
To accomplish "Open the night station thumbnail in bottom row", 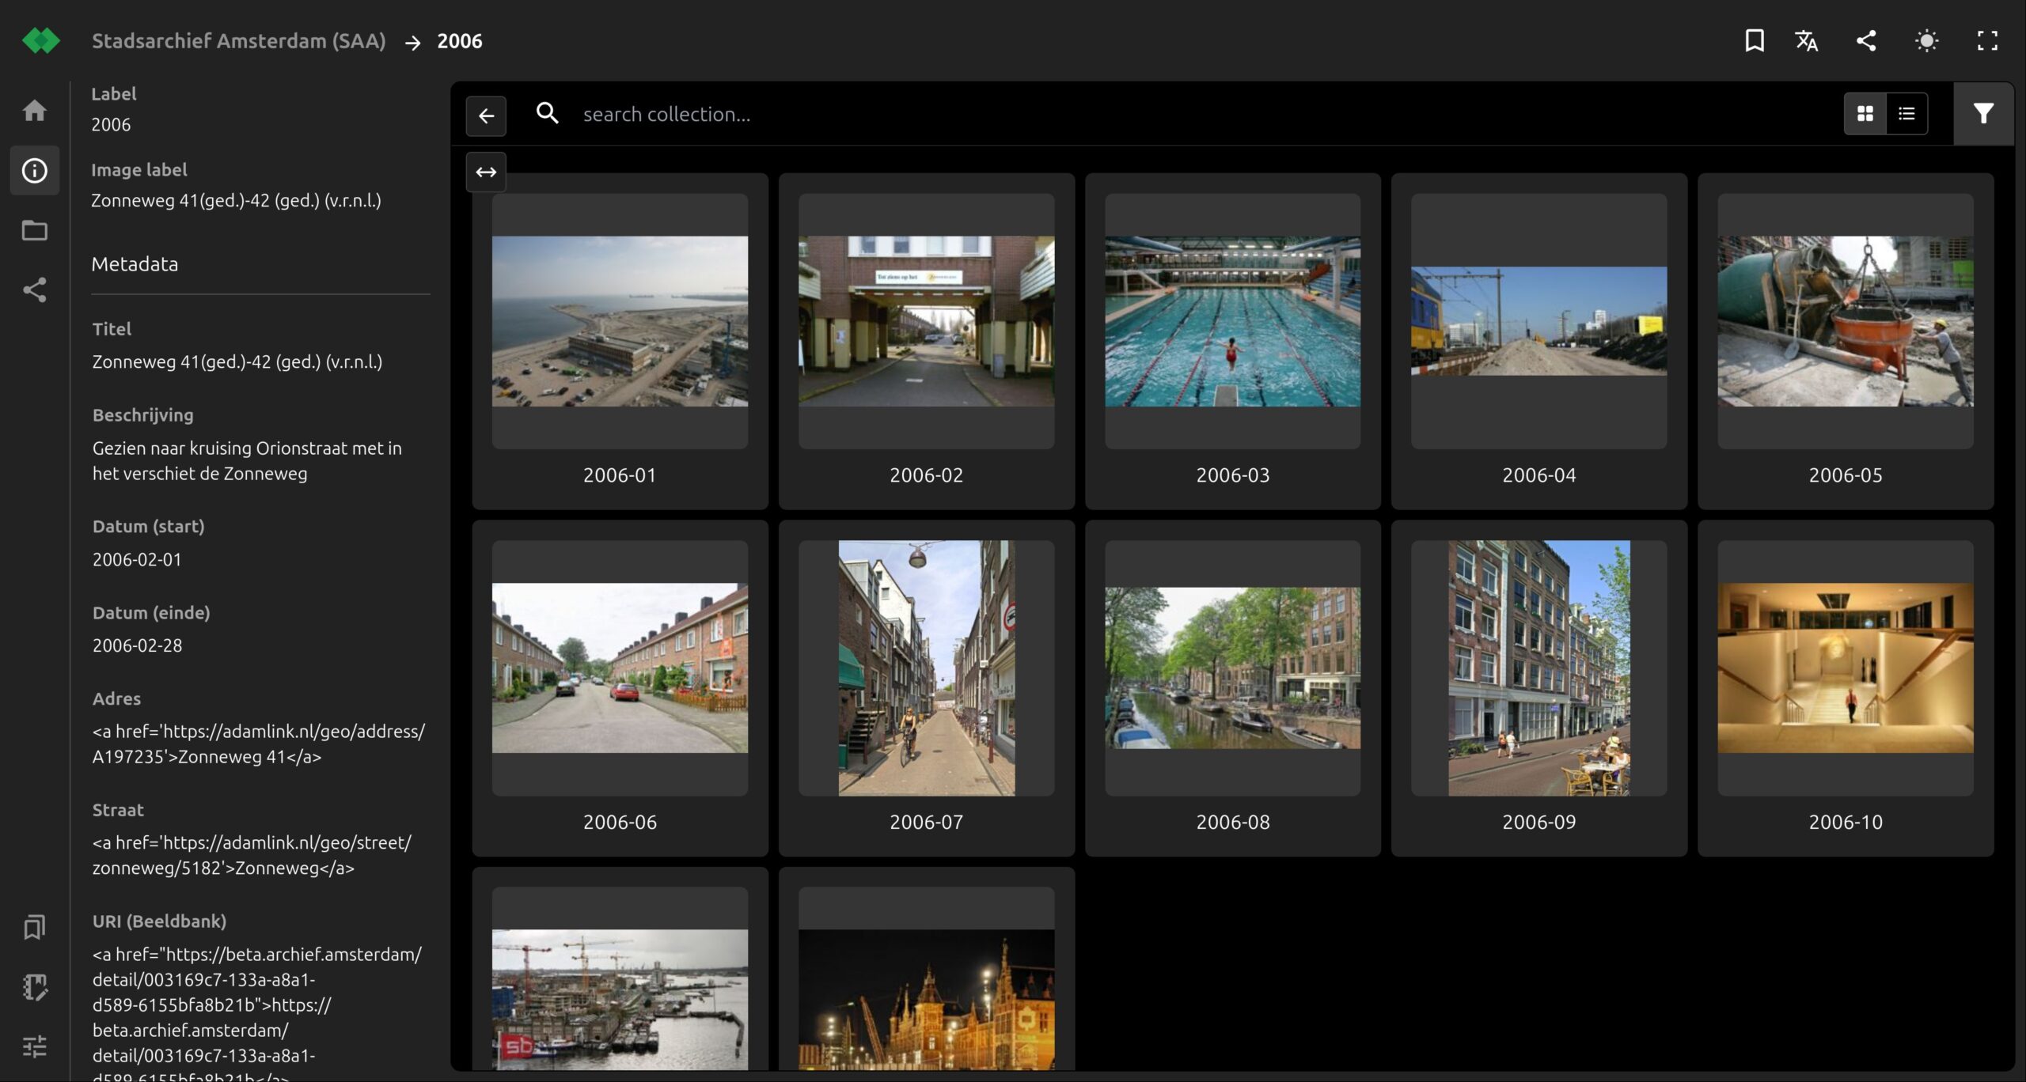I will pyautogui.click(x=926, y=979).
